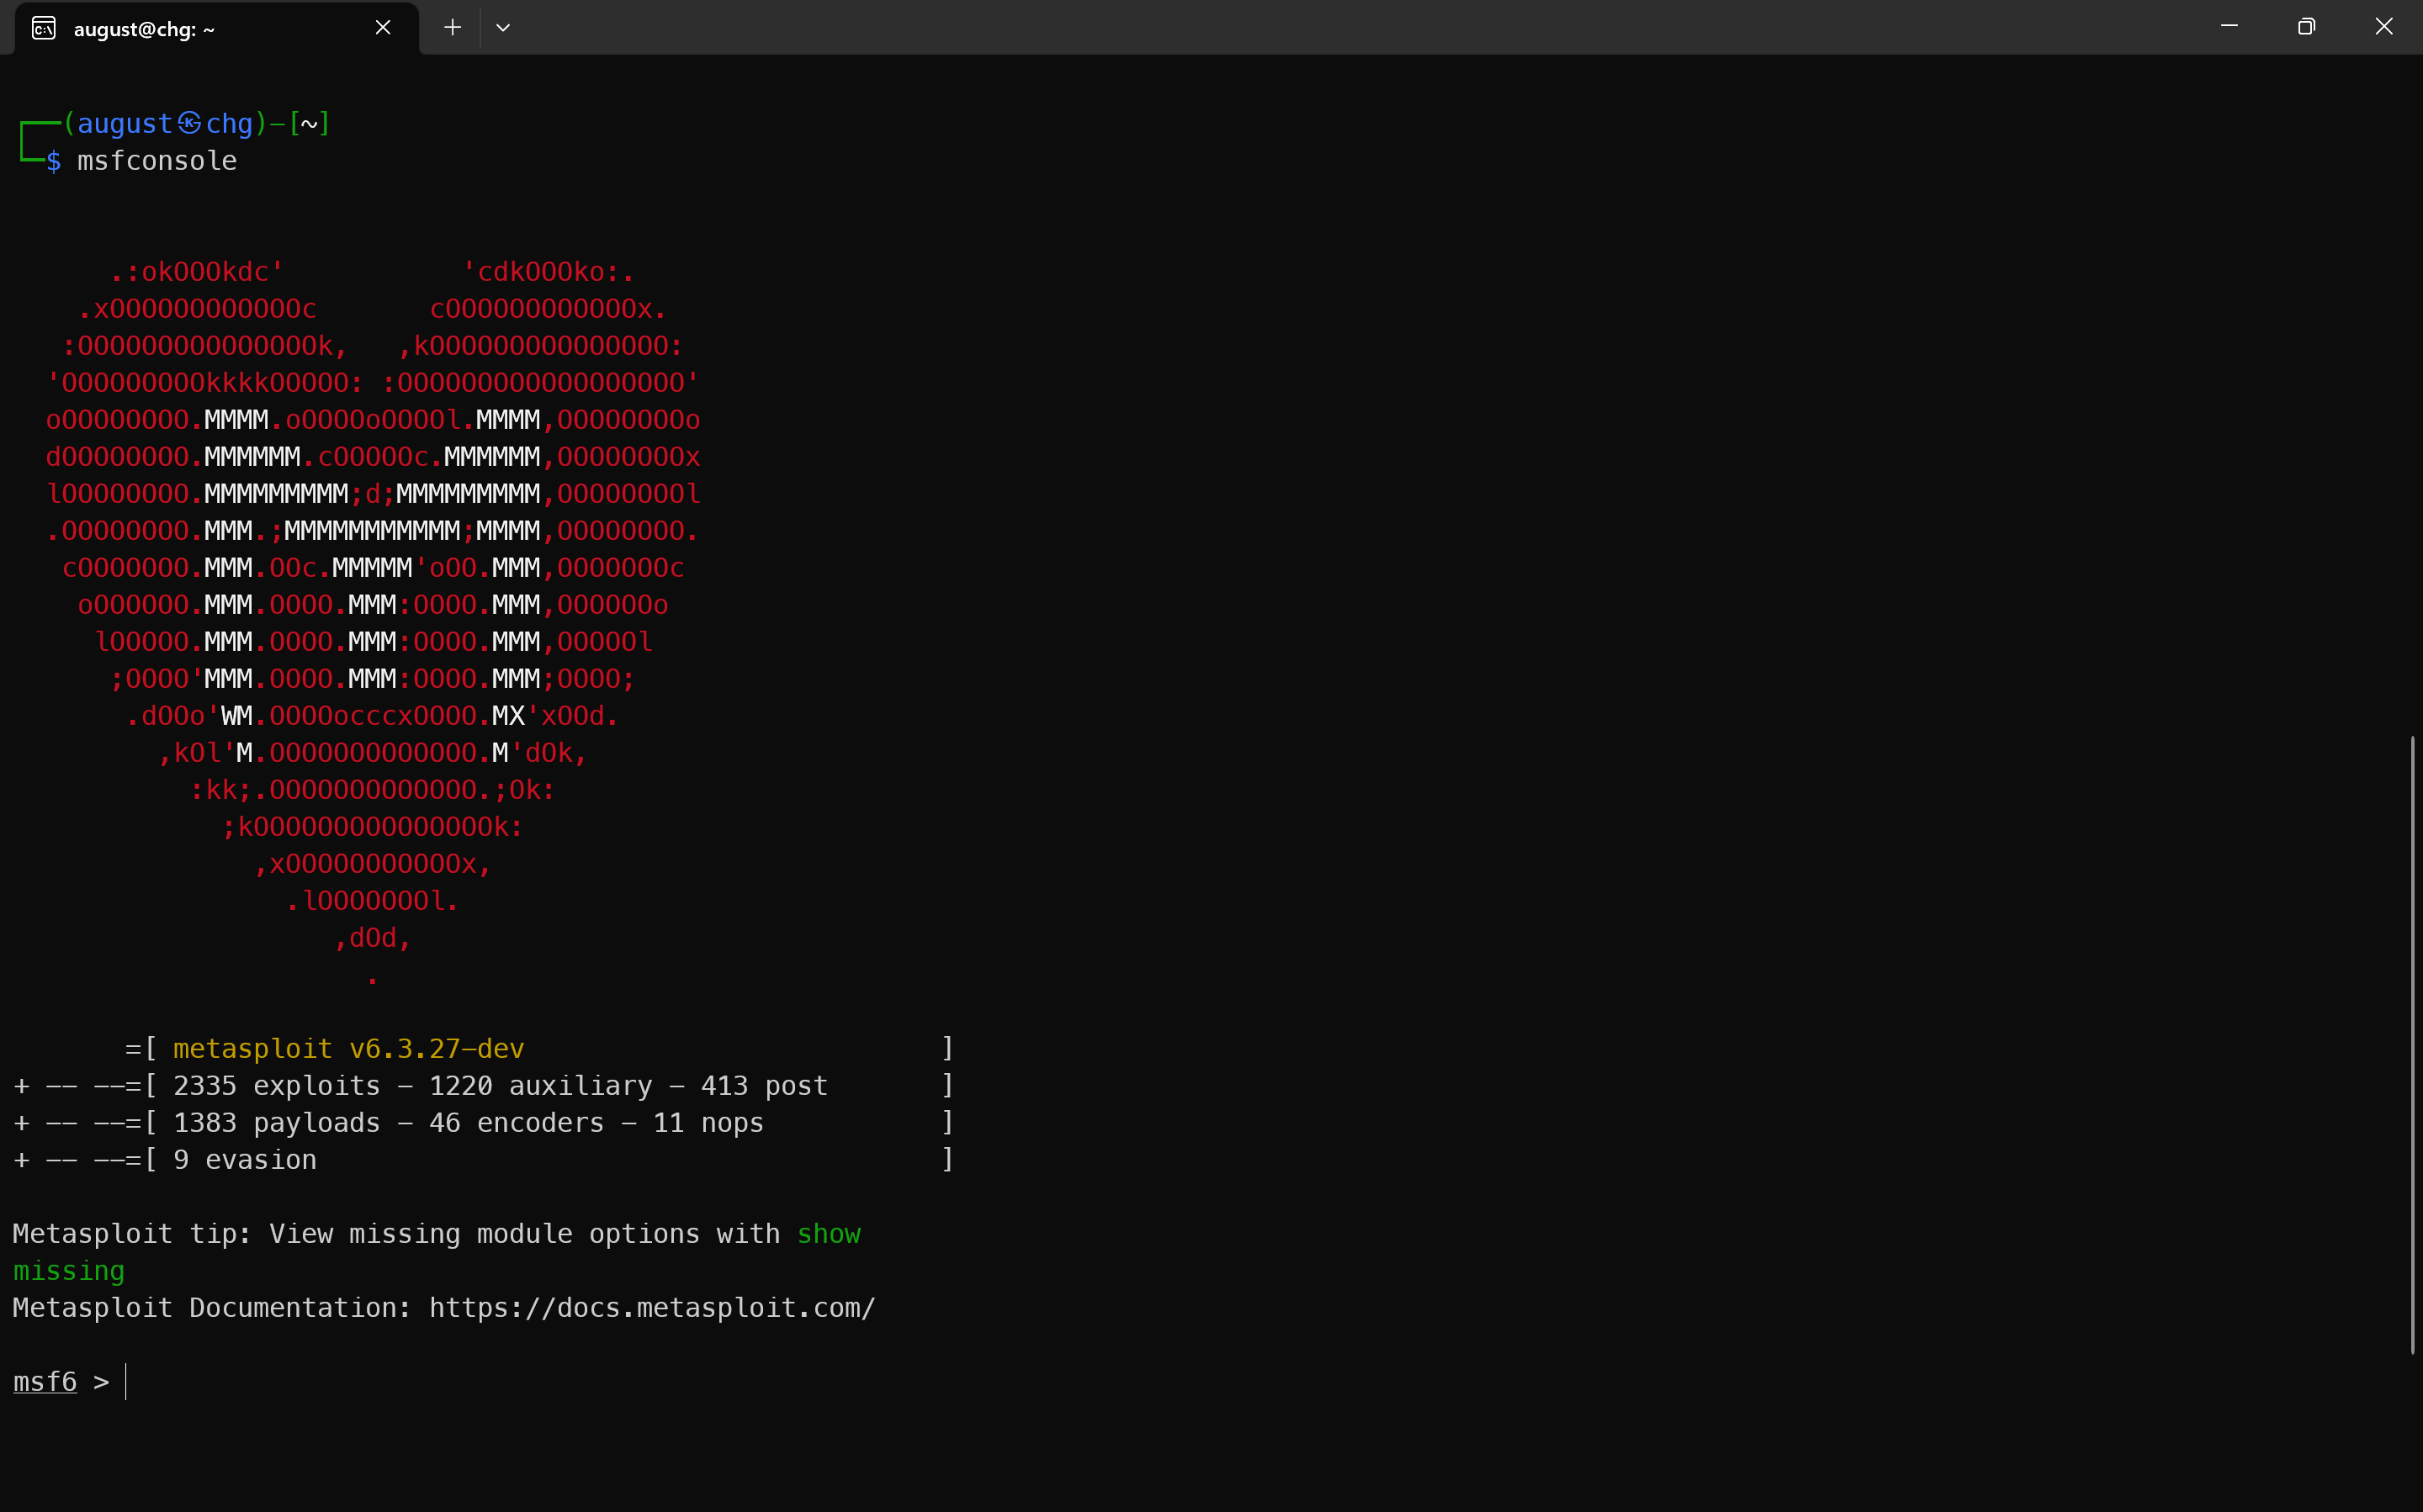Click the '2335 exploits' count text
Image resolution: width=2423 pixels, height=1512 pixels.
(276, 1085)
